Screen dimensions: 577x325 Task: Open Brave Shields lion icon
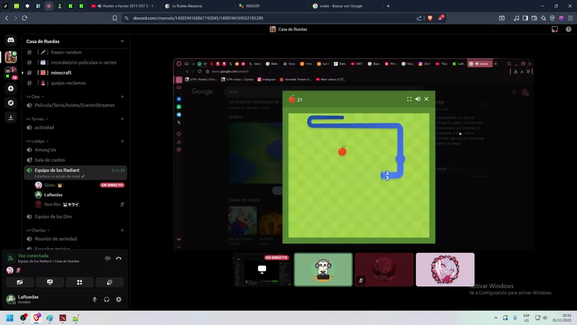pyautogui.click(x=430, y=18)
